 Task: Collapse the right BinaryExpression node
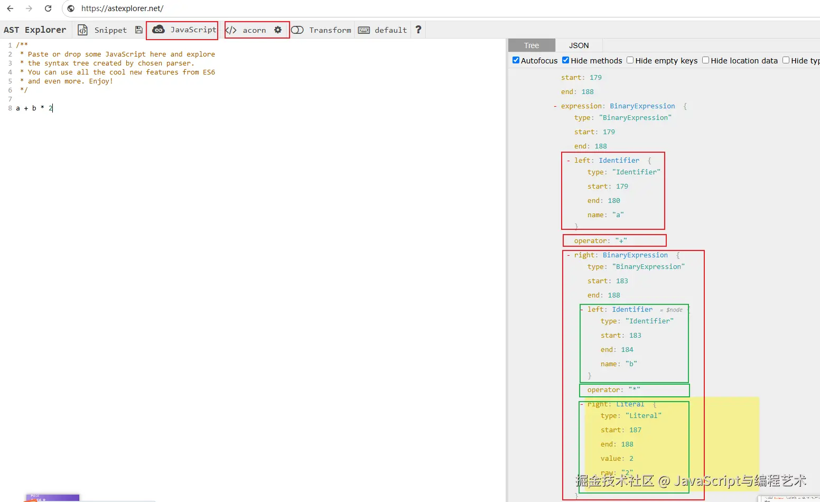[569, 255]
